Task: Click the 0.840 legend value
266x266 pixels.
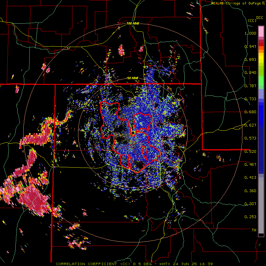Action: [250, 73]
